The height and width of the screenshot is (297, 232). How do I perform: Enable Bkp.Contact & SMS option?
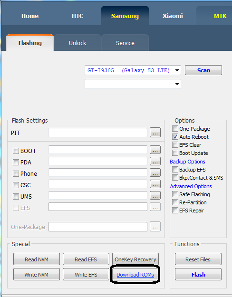click(175, 177)
